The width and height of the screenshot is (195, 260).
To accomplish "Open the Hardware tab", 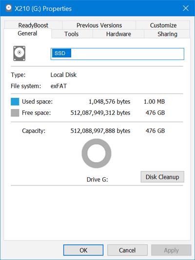I will point(118,34).
